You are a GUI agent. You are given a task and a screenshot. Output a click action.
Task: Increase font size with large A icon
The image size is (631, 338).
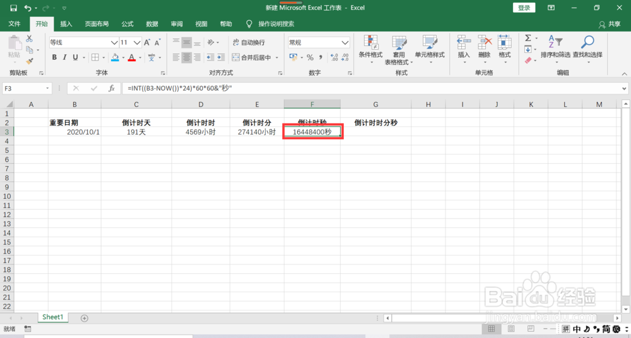[147, 43]
